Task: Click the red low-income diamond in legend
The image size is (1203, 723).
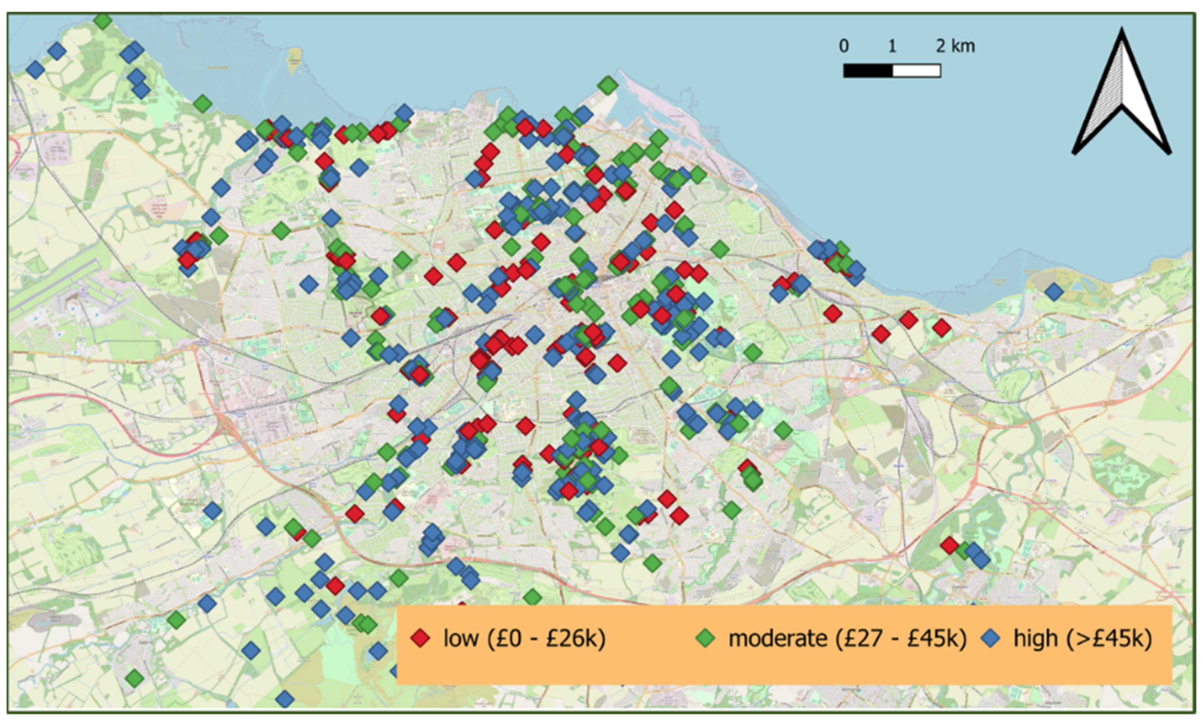Action: (x=420, y=638)
